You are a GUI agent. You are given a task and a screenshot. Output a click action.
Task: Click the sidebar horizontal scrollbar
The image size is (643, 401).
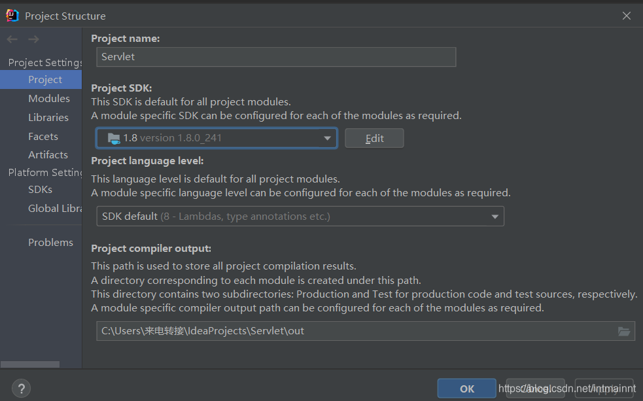click(30, 364)
